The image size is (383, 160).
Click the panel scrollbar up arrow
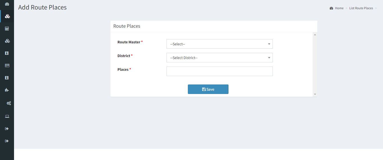(x=315, y=35)
